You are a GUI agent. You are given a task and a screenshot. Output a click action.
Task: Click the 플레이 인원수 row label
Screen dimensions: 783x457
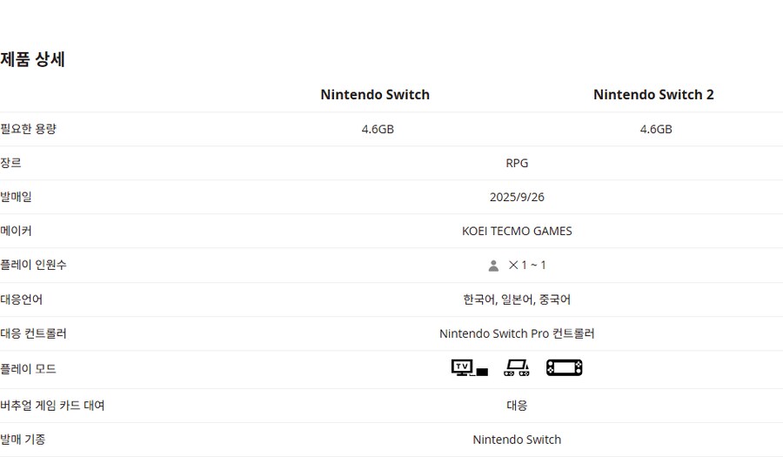pos(33,265)
